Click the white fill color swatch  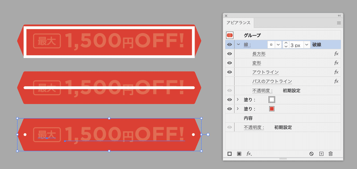click(x=272, y=100)
